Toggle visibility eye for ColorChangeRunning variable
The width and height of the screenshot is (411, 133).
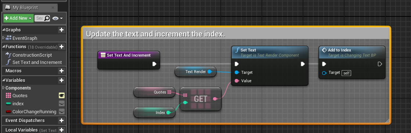point(62,111)
